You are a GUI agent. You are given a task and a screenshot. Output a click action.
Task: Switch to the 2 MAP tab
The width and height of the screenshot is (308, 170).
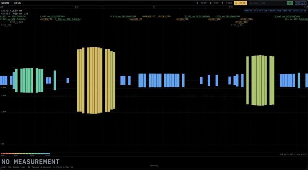[x=214, y=3]
